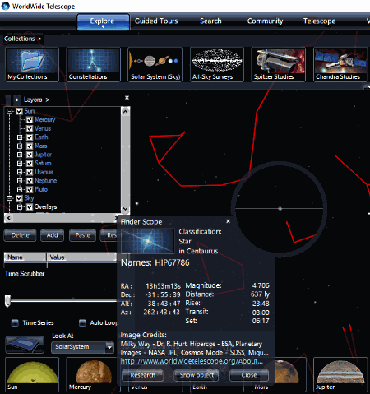Click the Add button
Viewport: 370px width, 394px height.
coord(52,235)
